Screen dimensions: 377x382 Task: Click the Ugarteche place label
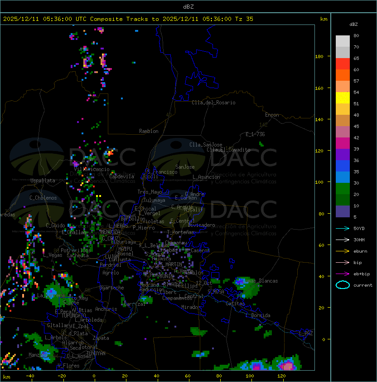pyautogui.click(x=112, y=288)
